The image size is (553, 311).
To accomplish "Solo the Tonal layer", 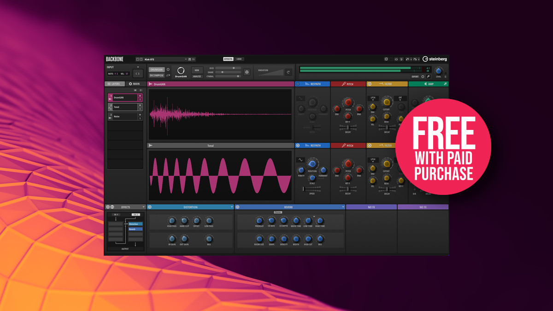I will tap(140, 109).
